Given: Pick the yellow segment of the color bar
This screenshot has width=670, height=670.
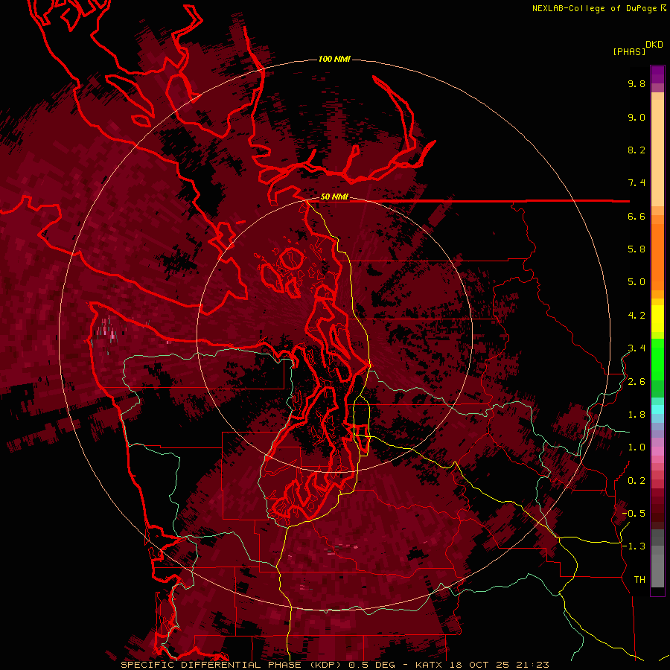Looking at the screenshot, I should click(657, 319).
